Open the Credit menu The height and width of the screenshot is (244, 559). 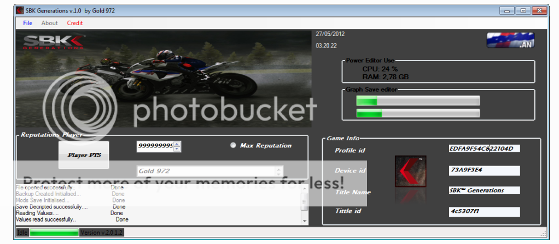pos(75,23)
